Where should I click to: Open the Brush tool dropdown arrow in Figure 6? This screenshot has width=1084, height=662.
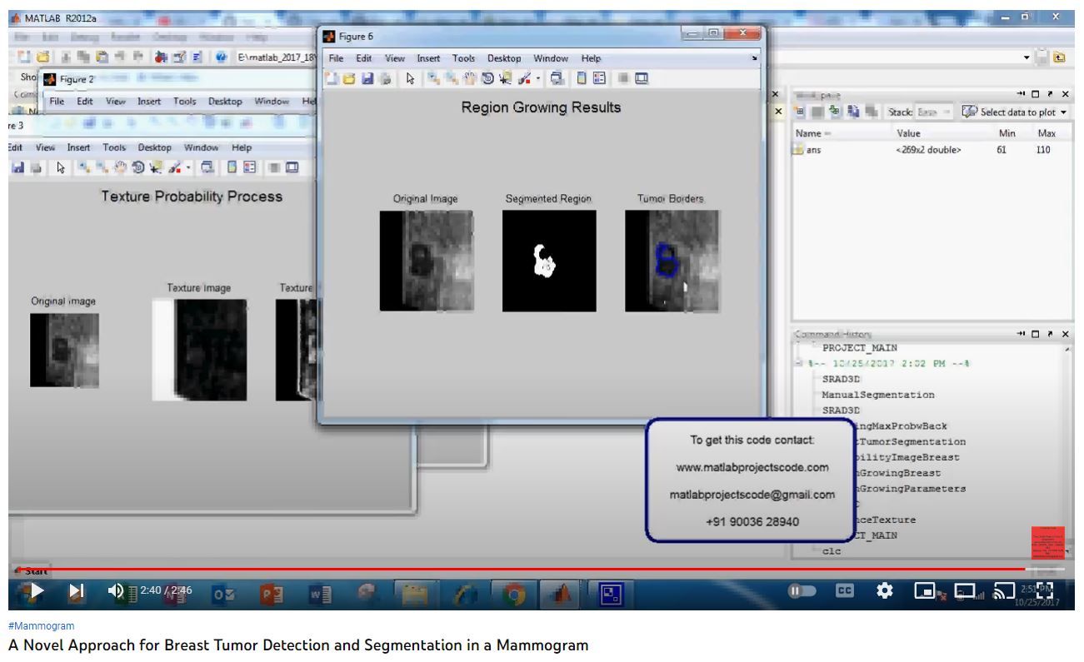[538, 79]
